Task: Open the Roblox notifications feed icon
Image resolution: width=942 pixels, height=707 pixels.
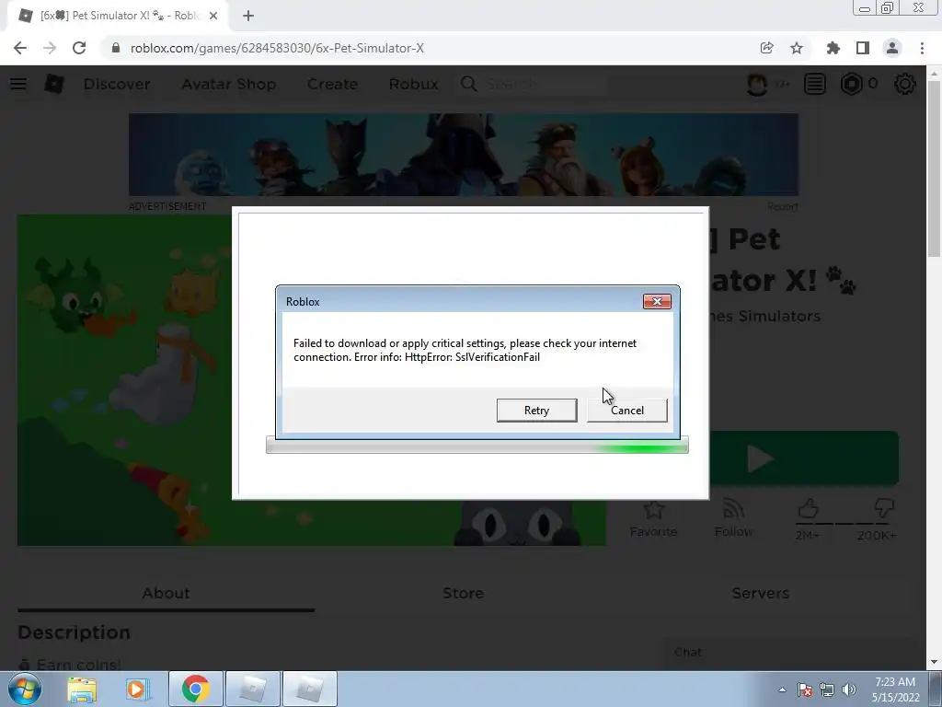Action: coord(815,84)
